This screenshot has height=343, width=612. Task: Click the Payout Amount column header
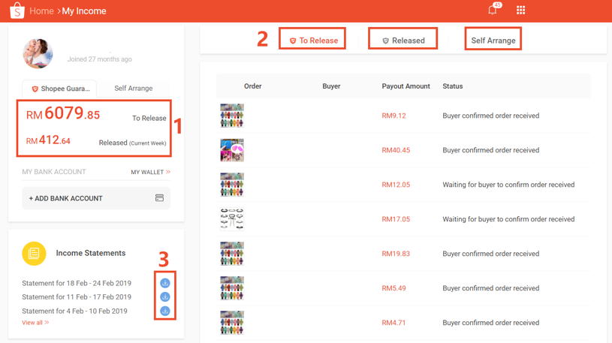coord(405,86)
